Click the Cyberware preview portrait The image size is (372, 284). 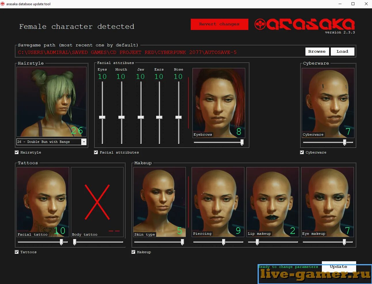click(x=328, y=103)
